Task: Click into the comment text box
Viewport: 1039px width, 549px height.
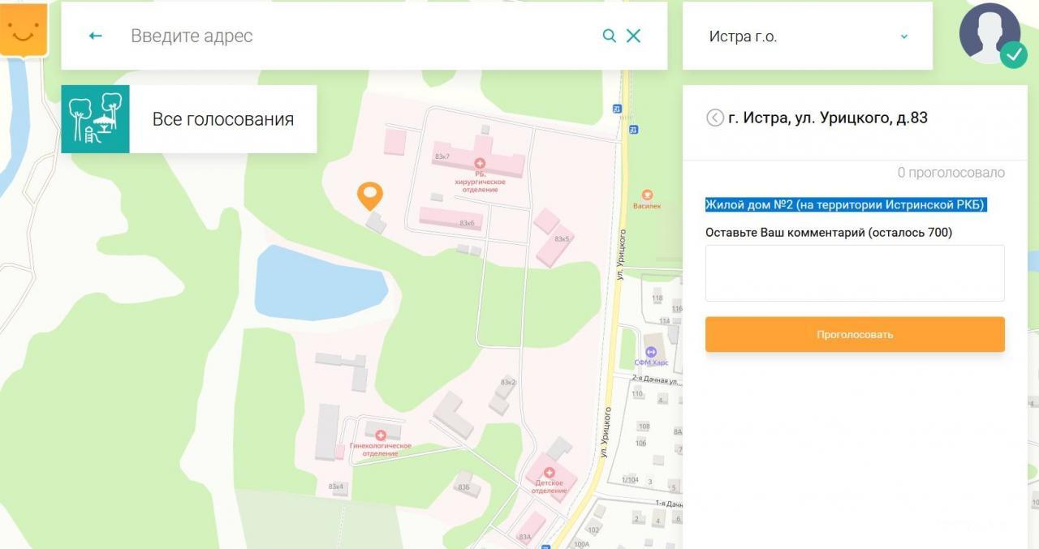Action: pos(855,273)
